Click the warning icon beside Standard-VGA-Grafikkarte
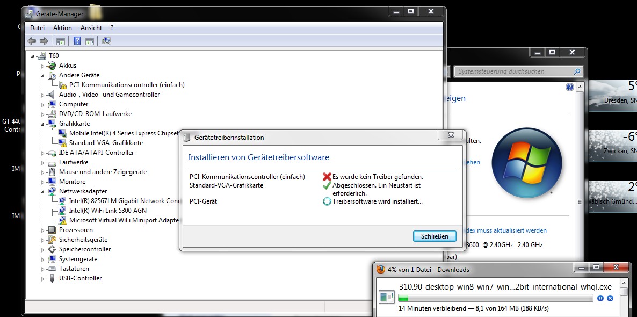 [62, 143]
